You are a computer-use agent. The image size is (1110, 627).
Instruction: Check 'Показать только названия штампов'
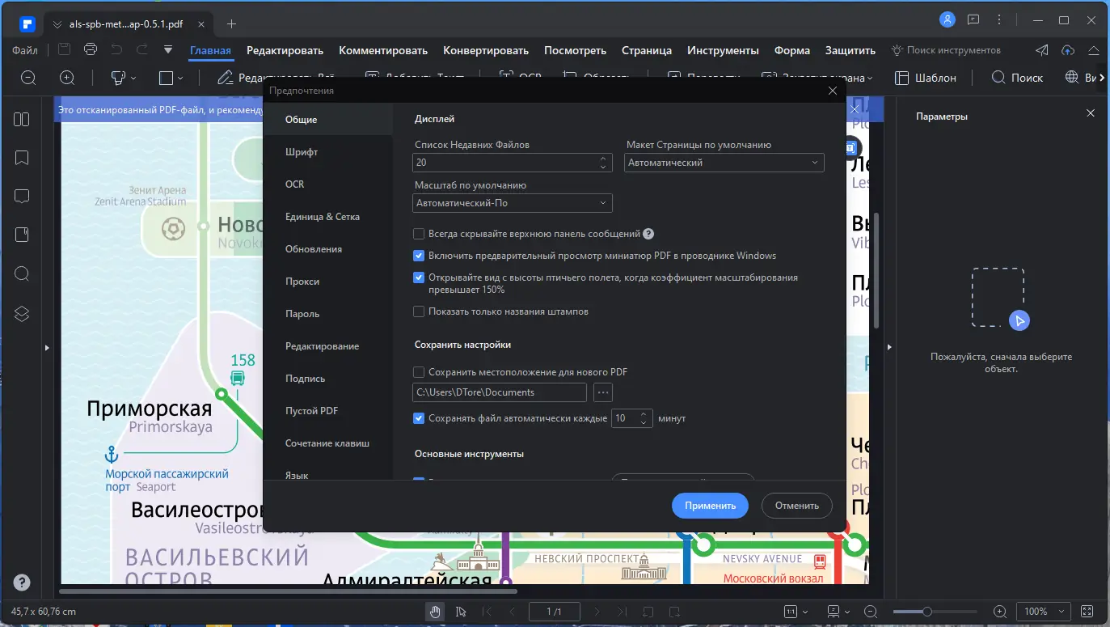pos(419,311)
